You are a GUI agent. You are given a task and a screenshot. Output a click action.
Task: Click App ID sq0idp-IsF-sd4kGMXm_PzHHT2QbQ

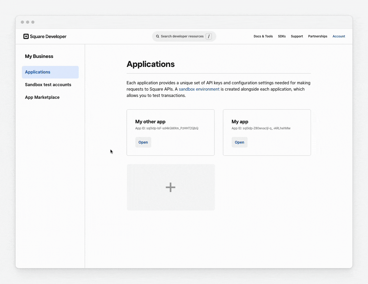[167, 128]
